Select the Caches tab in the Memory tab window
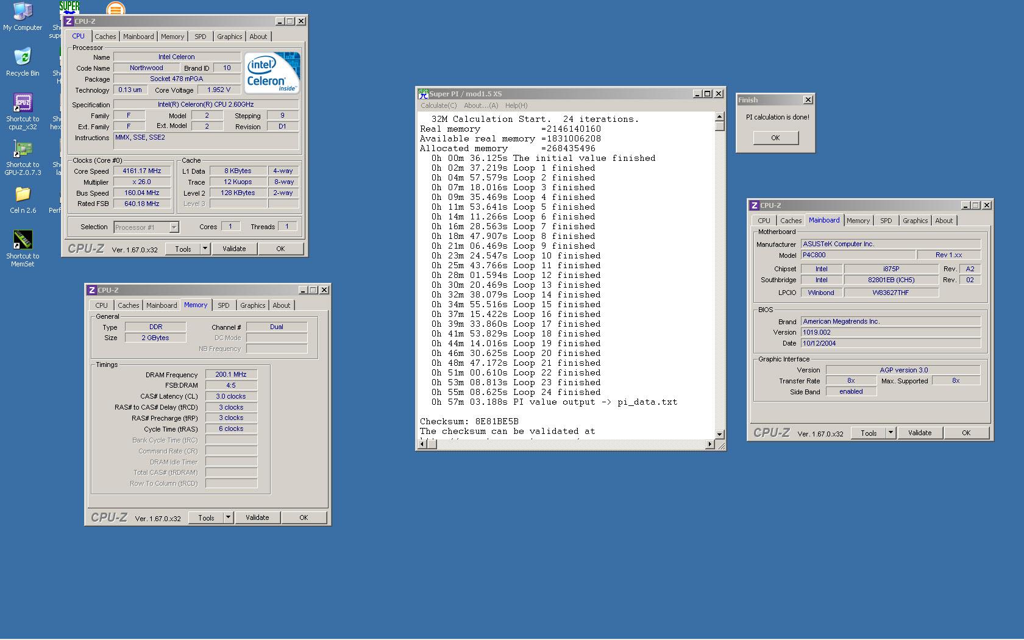Screen dimensions: 1024x640 pos(128,305)
